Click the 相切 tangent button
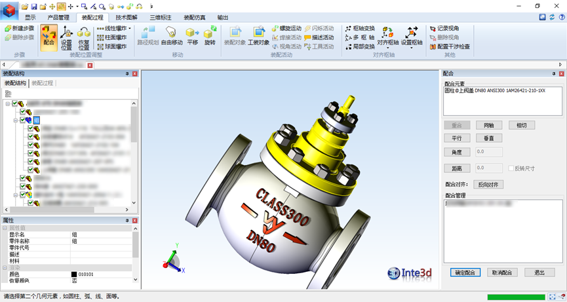This screenshot has width=567, height=302. (521, 125)
